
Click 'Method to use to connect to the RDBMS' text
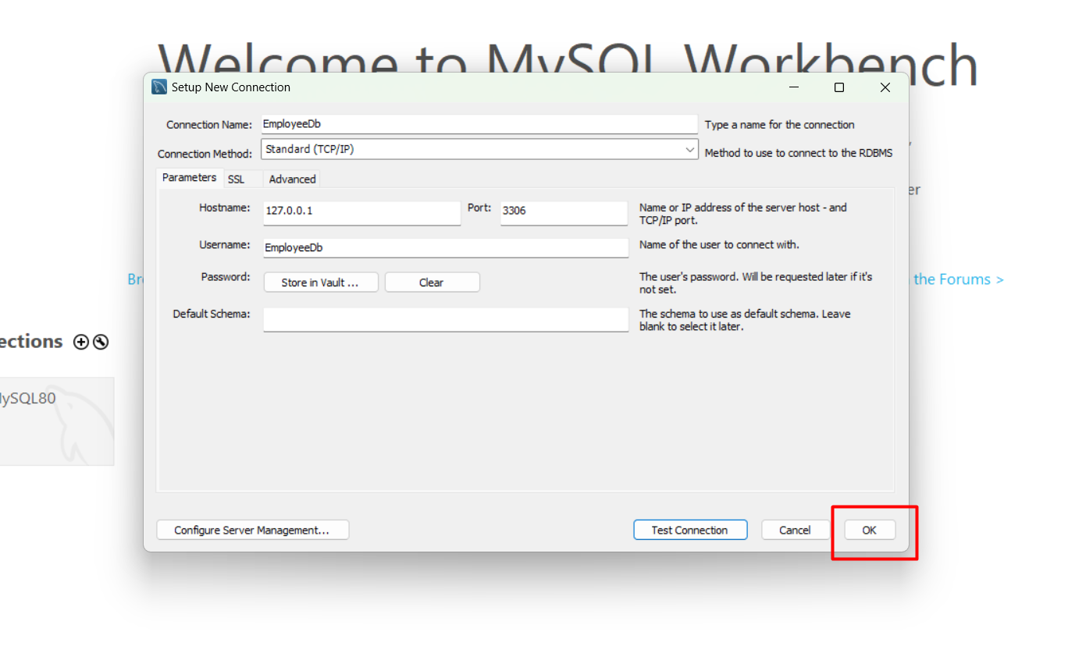tap(799, 153)
